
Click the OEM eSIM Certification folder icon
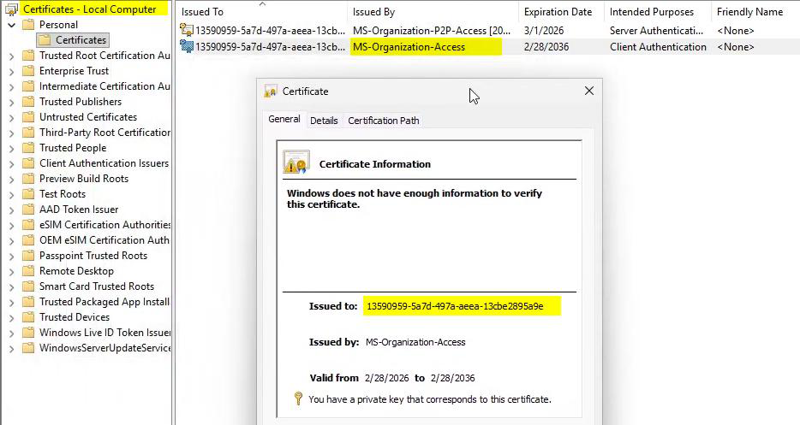[28, 240]
